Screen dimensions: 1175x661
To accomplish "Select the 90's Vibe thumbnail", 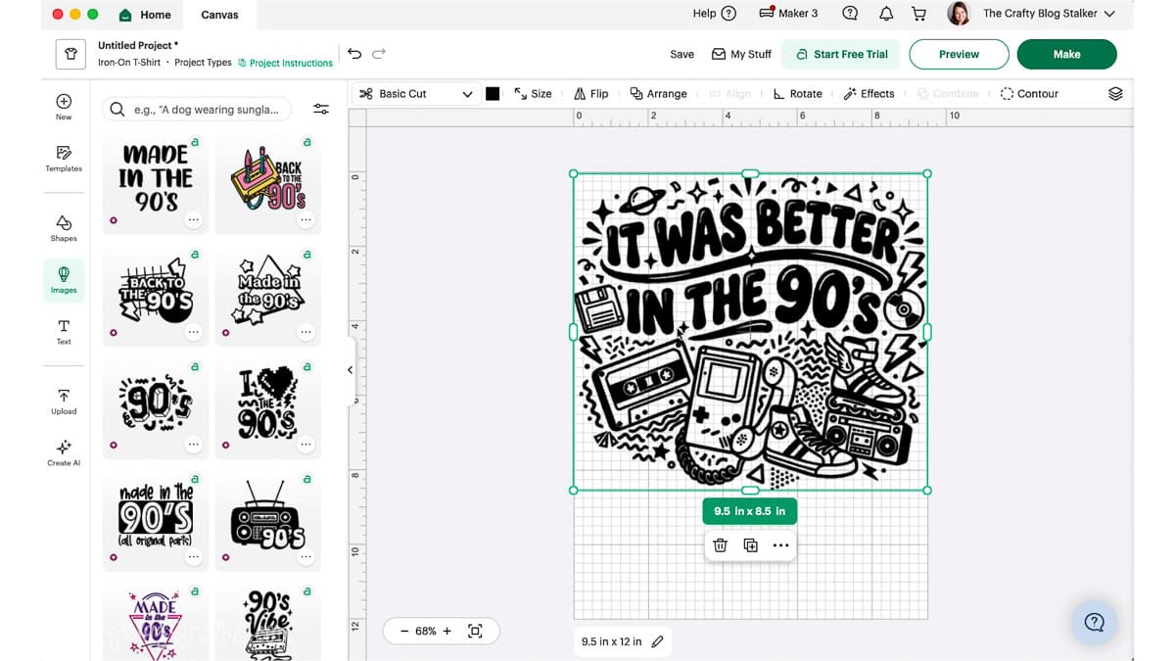I will pos(268,622).
